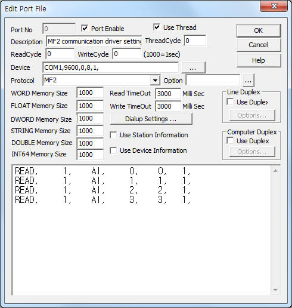Select the READ line with address 3, 3
Viewport: 292px width, 308px height.
click(x=102, y=199)
